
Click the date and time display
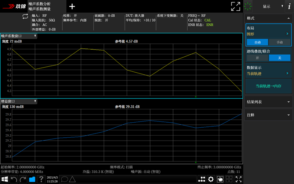click(x=52, y=179)
